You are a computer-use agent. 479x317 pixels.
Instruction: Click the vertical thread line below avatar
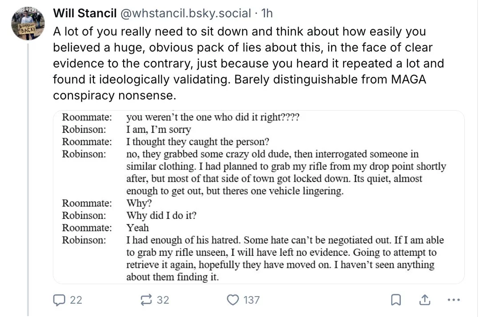[x=28, y=179]
